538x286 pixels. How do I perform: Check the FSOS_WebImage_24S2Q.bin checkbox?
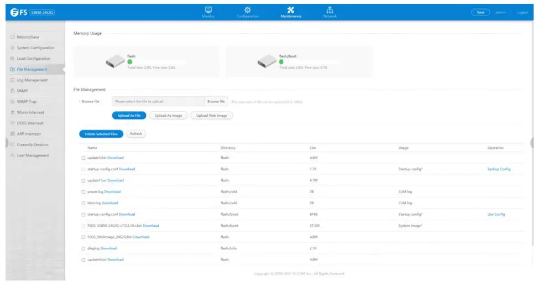tap(83, 237)
